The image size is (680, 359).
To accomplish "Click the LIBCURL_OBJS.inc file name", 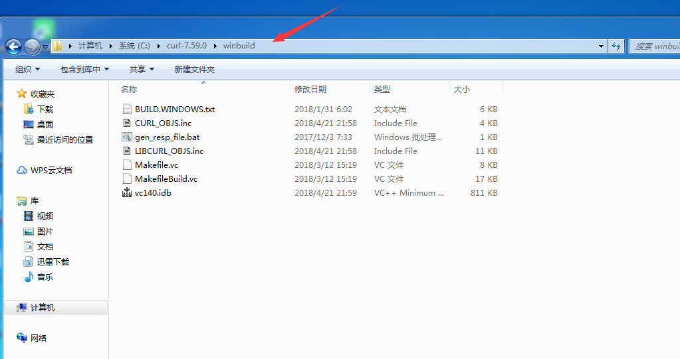I will pyautogui.click(x=169, y=151).
